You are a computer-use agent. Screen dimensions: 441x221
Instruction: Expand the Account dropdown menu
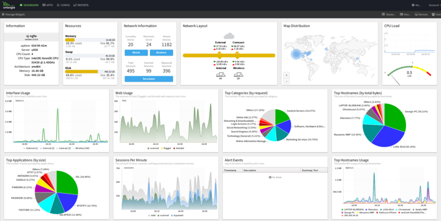(431, 4)
